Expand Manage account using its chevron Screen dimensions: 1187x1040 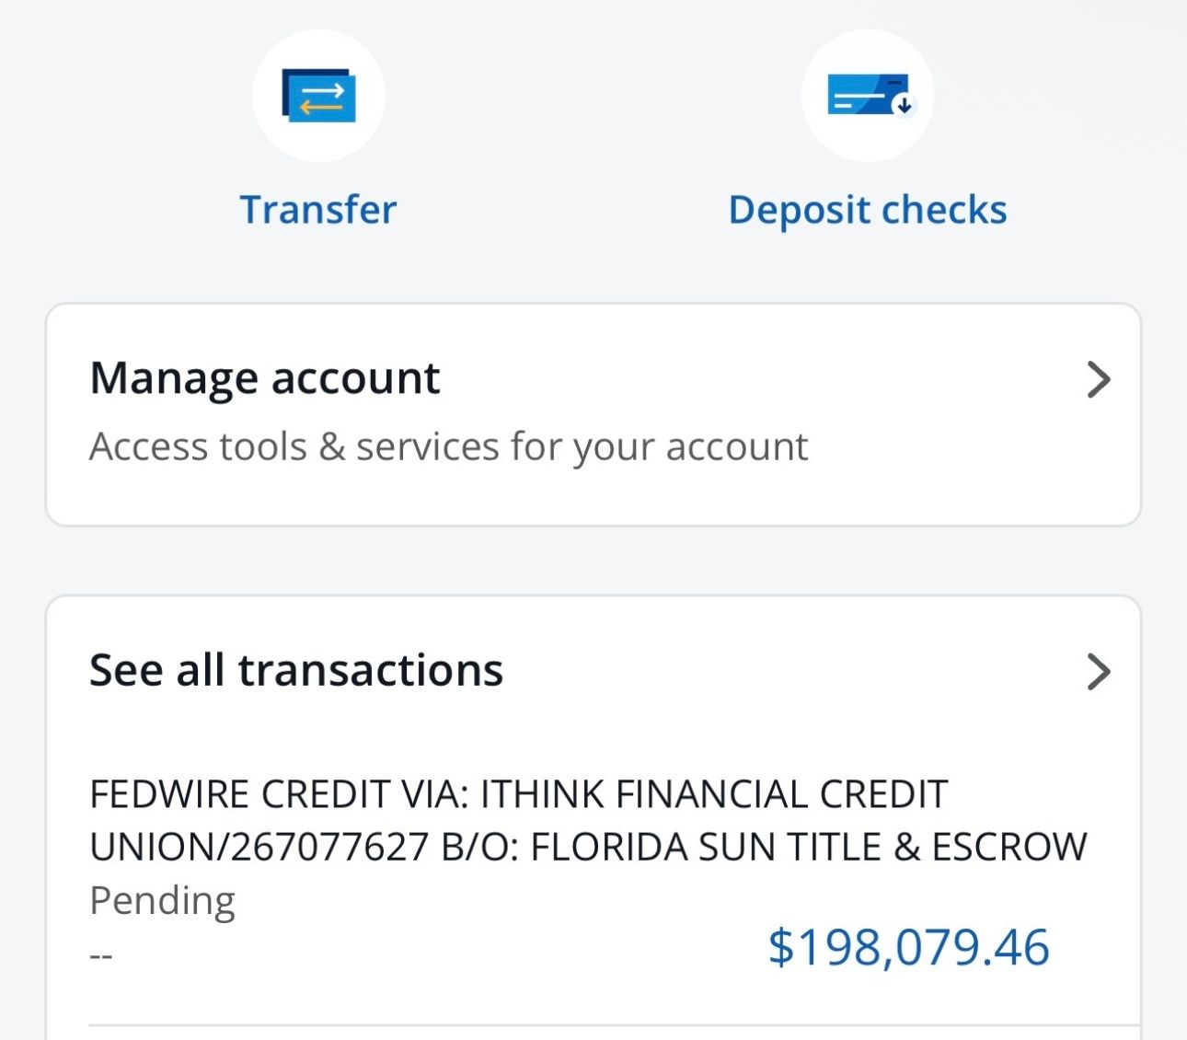1099,379
